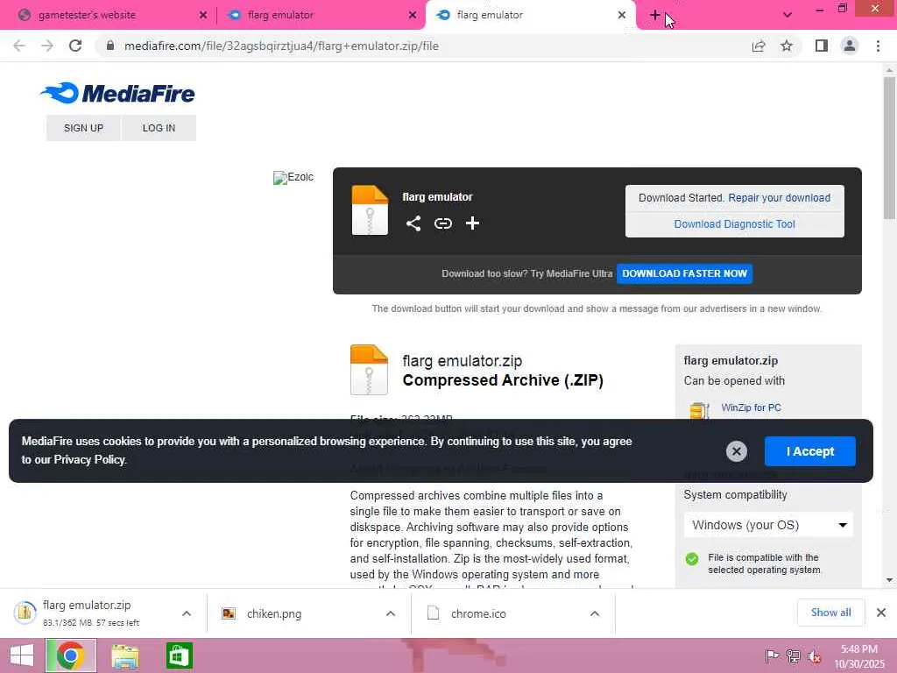This screenshot has width=897, height=673.
Task: Click the WinZip for PC link
Action: coord(751,407)
